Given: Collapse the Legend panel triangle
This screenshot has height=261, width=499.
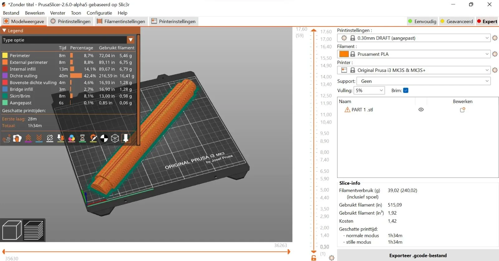Looking at the screenshot, I should [x=4, y=31].
